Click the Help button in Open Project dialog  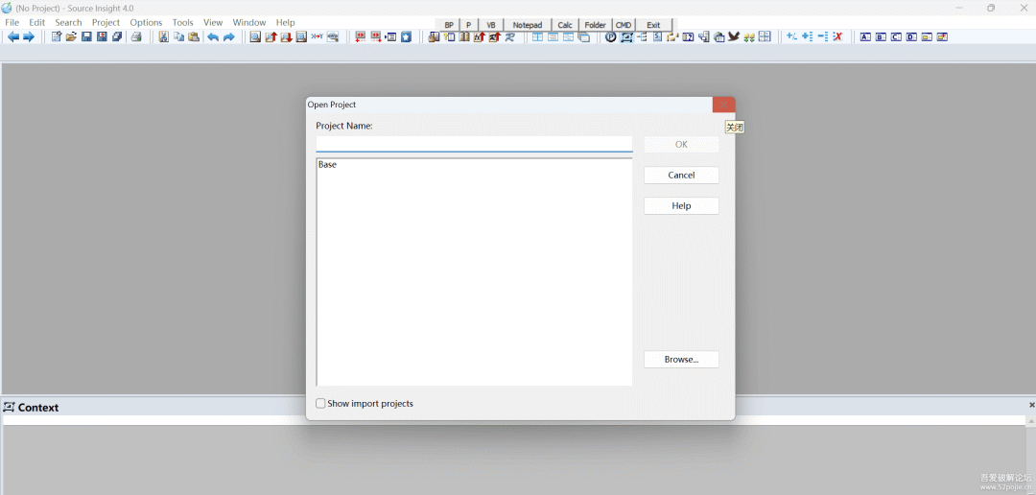pyautogui.click(x=681, y=206)
